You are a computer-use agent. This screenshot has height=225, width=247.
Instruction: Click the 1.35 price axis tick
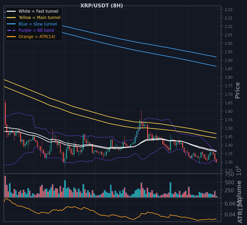[229, 153]
